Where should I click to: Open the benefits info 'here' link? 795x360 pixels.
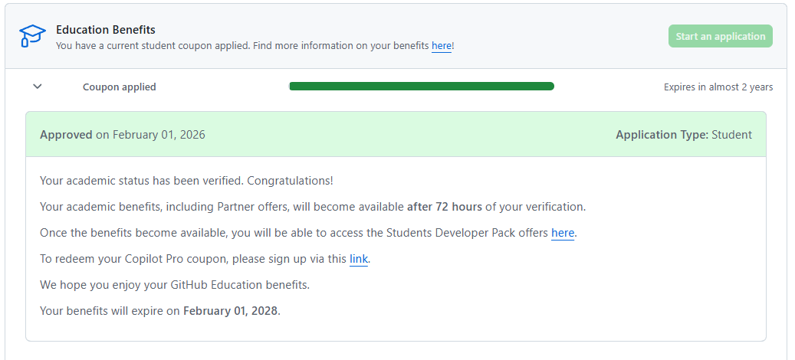[x=441, y=46]
